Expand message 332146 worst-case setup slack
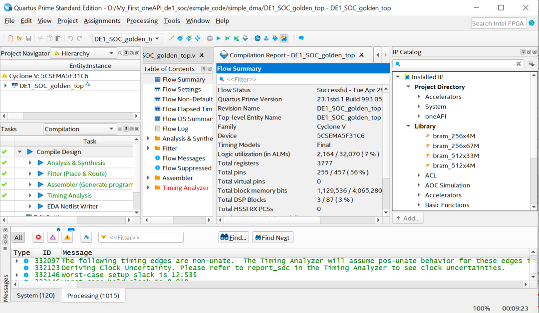 click(x=16, y=275)
